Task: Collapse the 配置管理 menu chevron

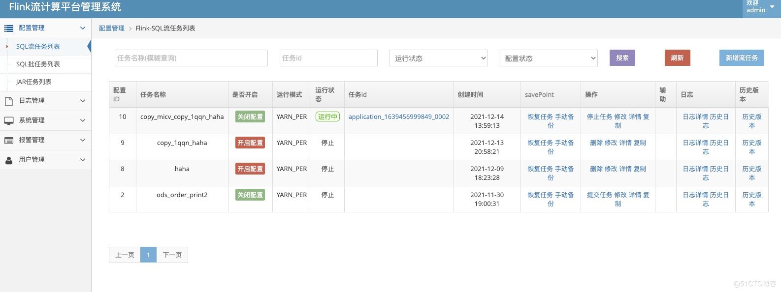Action: coord(83,28)
